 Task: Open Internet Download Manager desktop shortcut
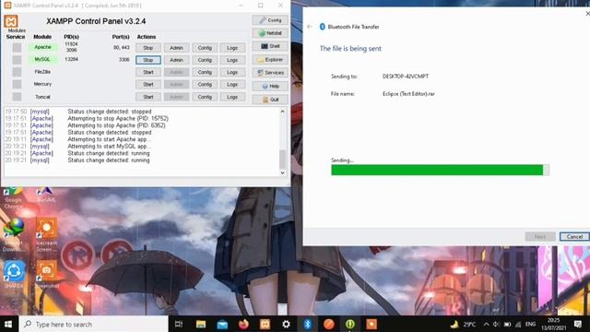14,234
